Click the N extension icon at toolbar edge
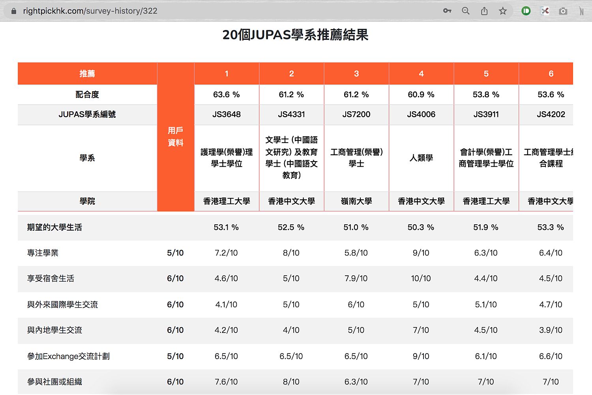Viewport: 592px width, 395px height. point(581,11)
